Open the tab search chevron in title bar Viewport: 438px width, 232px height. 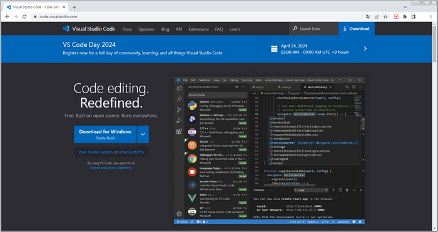[x=405, y=7]
